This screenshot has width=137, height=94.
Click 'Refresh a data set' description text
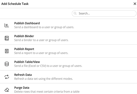(44, 79)
